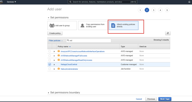Viewport: 192px width, 102px height.
Task: Click the search magnifier in top bar
Action: click(70, 2)
